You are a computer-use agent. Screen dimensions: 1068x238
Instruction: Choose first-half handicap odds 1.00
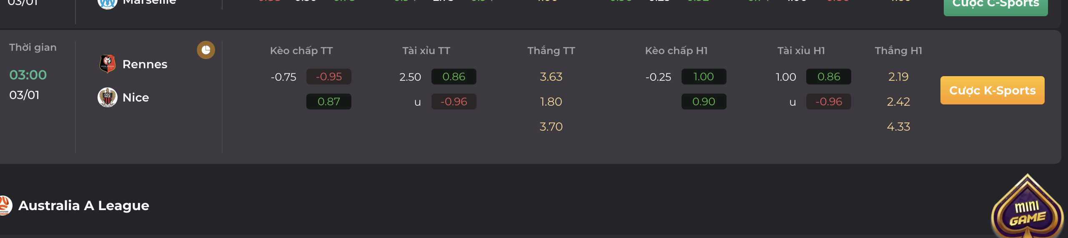tap(704, 77)
